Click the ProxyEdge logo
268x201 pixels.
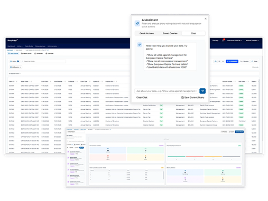12,41
